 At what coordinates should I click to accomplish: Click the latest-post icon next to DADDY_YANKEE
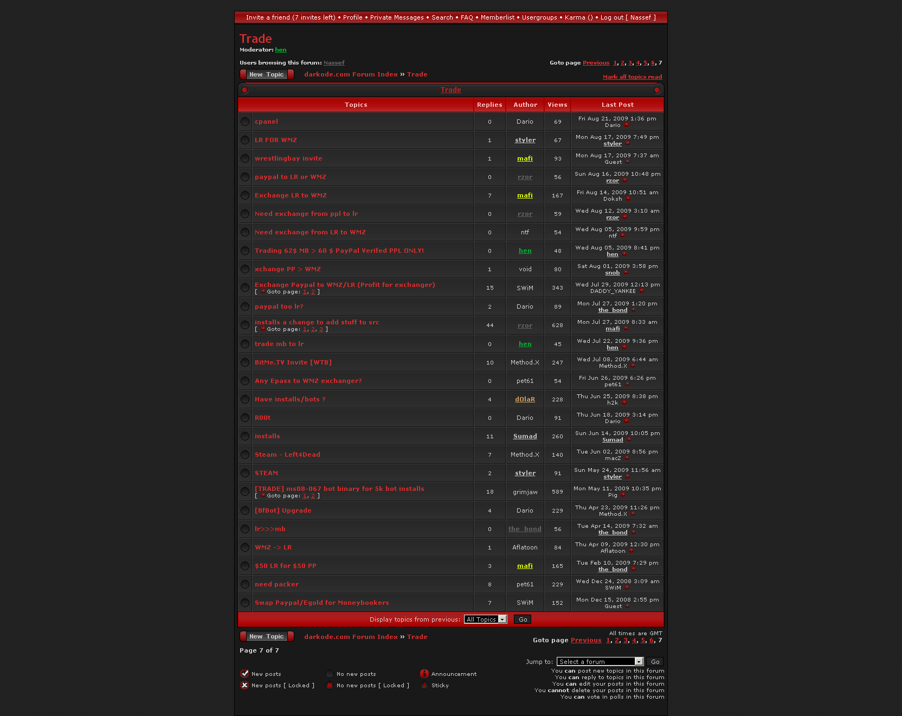coord(641,291)
